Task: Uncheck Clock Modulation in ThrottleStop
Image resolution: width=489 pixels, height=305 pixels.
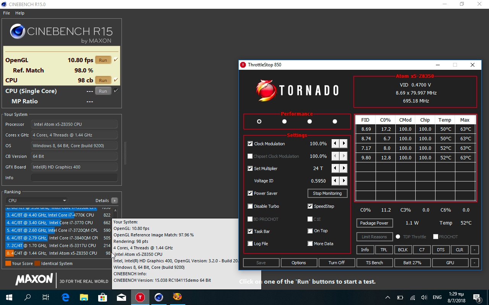Action: click(250, 144)
